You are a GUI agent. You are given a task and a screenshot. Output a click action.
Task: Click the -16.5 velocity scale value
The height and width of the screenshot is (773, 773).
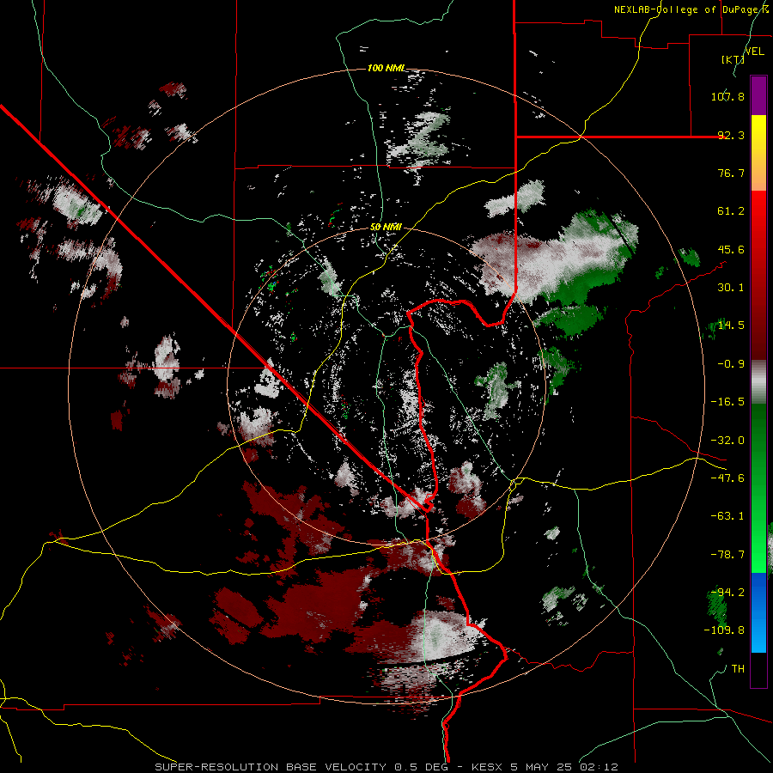tap(727, 402)
